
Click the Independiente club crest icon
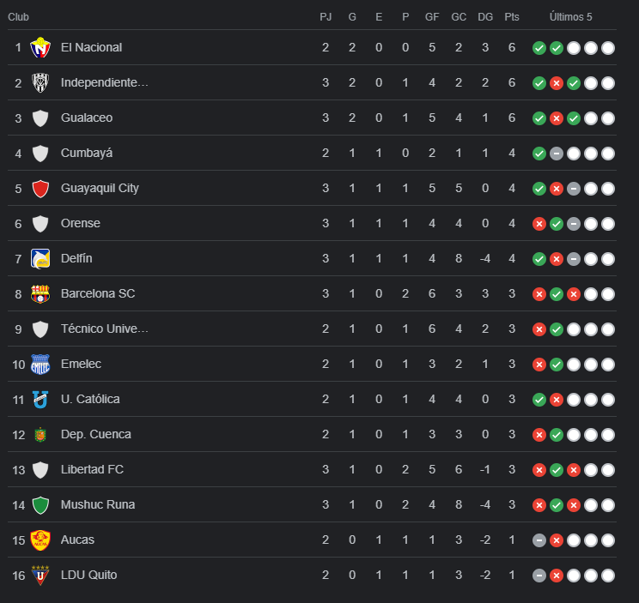click(x=40, y=83)
